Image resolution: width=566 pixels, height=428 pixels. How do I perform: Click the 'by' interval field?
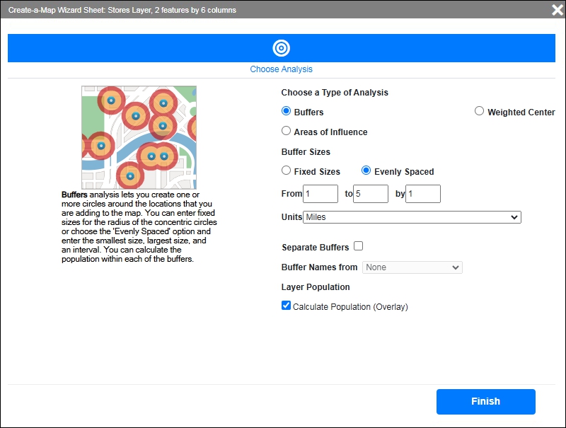tap(422, 194)
